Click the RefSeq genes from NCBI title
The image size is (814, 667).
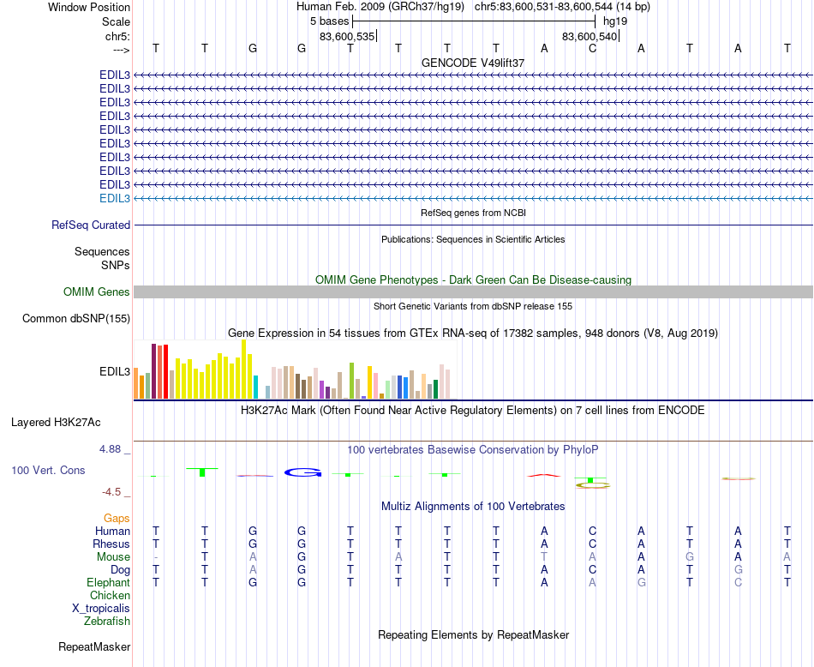(x=474, y=213)
